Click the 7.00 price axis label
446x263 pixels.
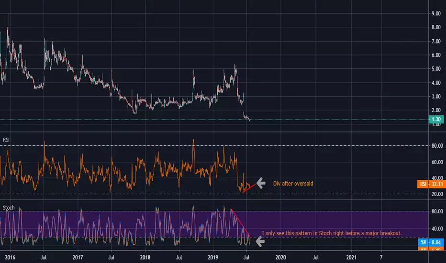click(x=436, y=42)
